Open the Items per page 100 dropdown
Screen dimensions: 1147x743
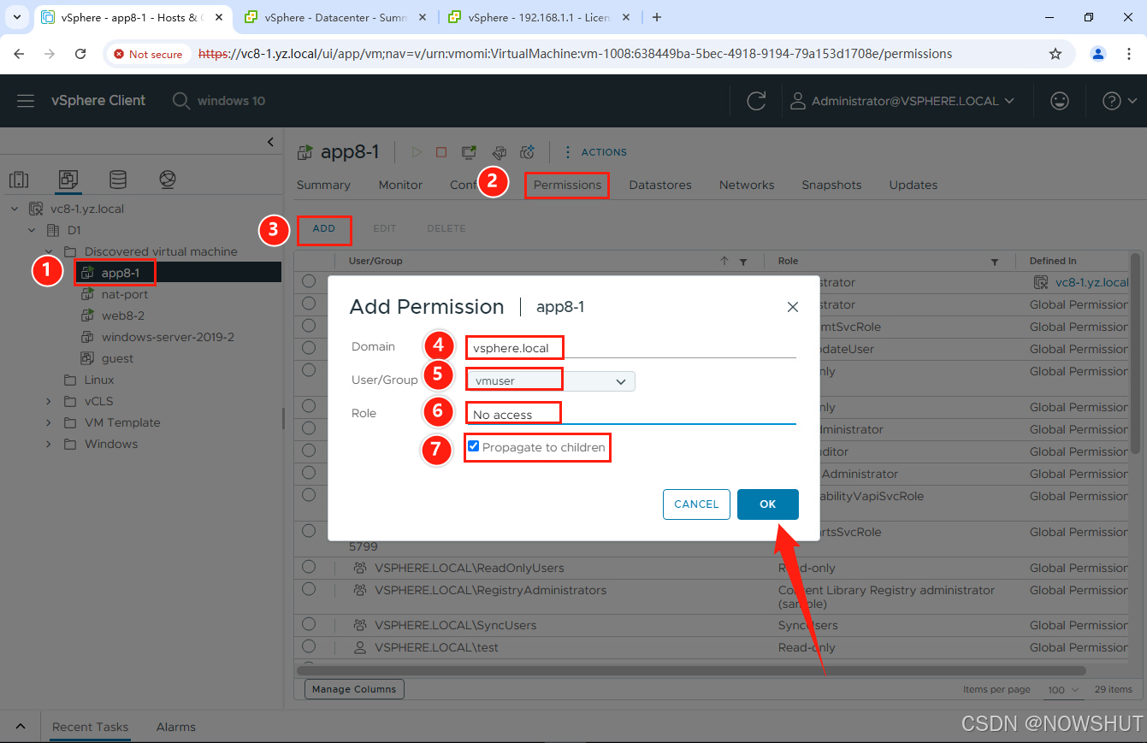(x=1063, y=689)
